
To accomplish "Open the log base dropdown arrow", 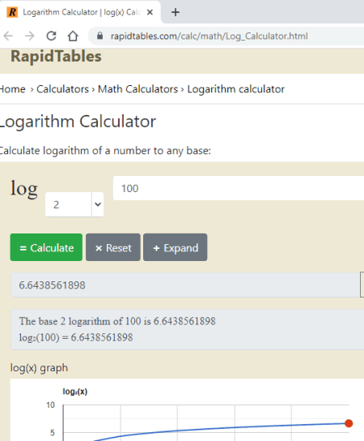I will (98, 204).
